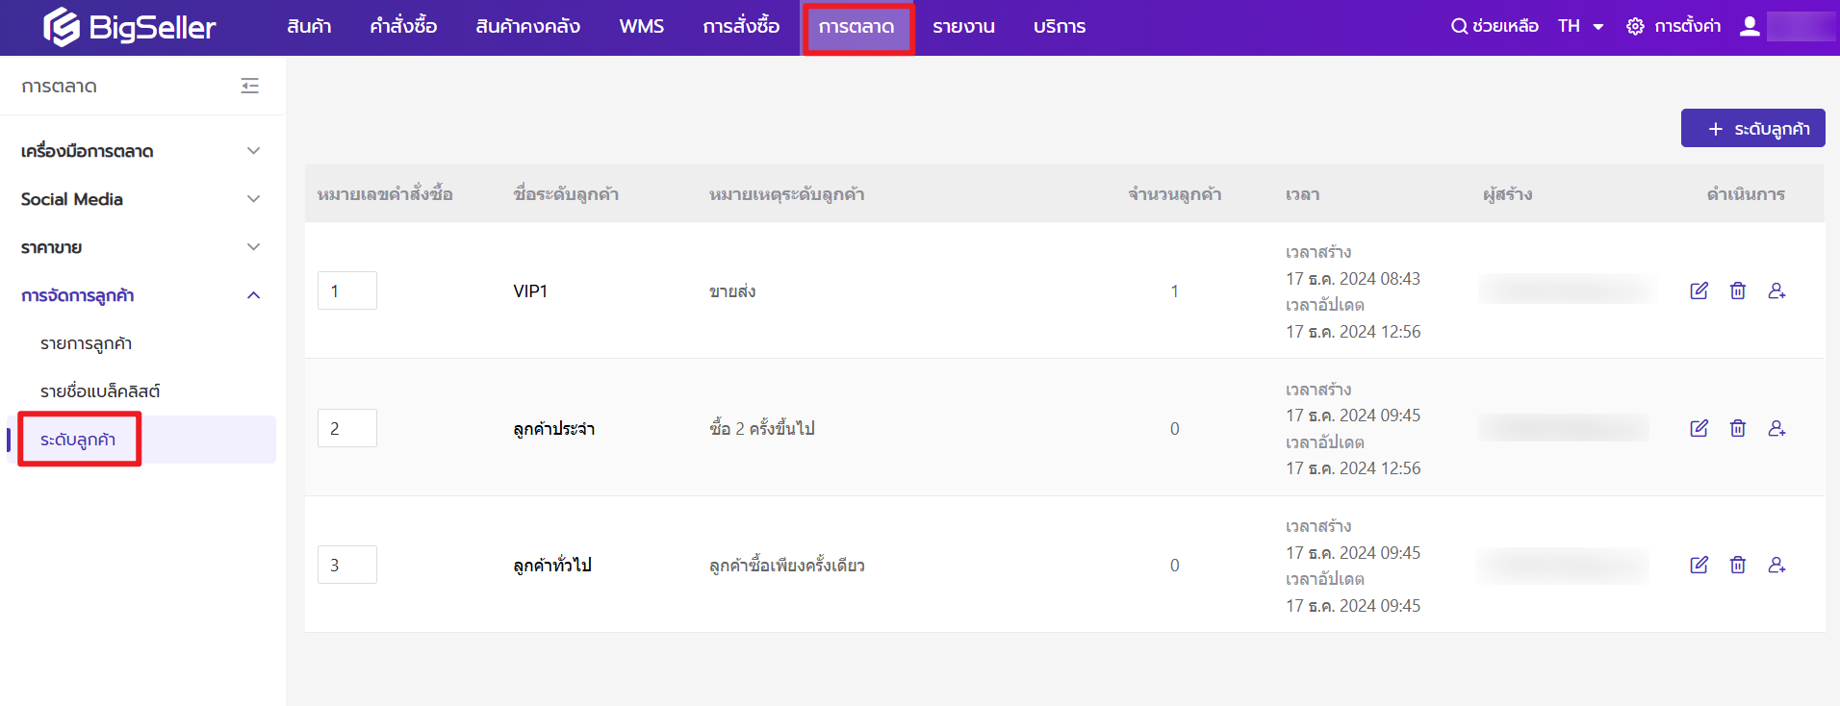The height and width of the screenshot is (706, 1840).
Task: Click order number field for VIP1
Action: click(x=346, y=290)
